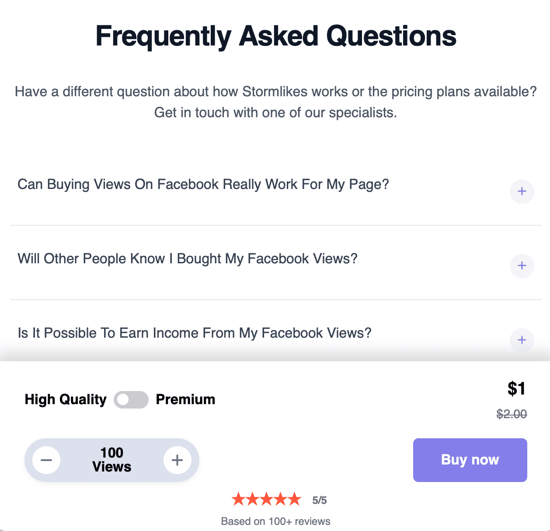This screenshot has height=531, width=550.
Task: Click the 100 Views quantity selector
Action: coord(111,460)
